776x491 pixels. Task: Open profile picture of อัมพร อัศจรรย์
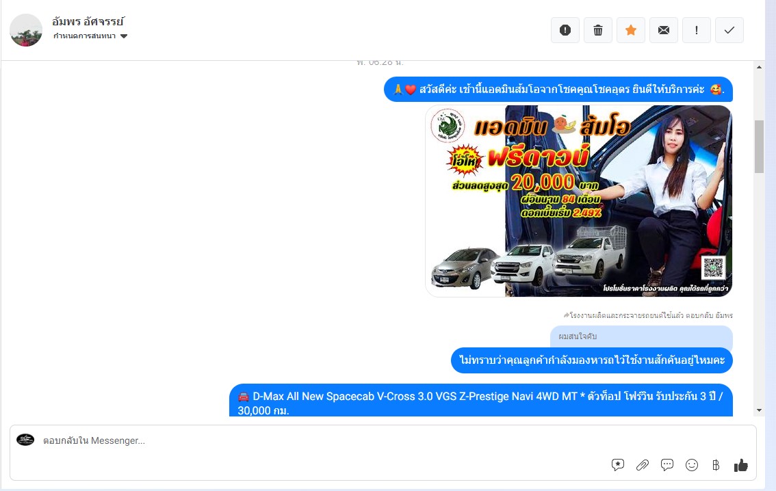(x=26, y=30)
